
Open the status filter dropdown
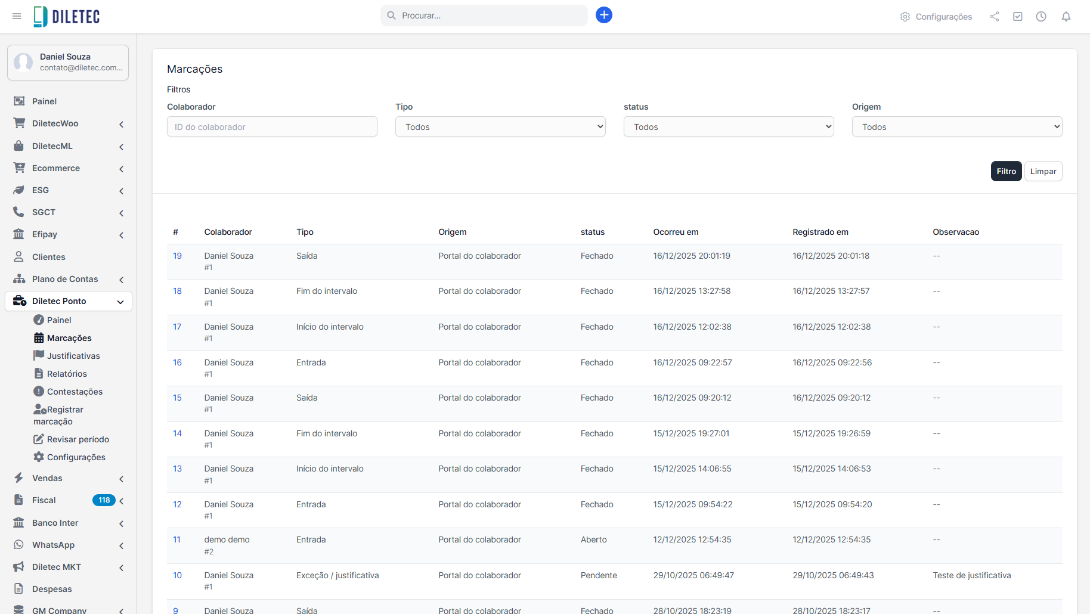[728, 126]
